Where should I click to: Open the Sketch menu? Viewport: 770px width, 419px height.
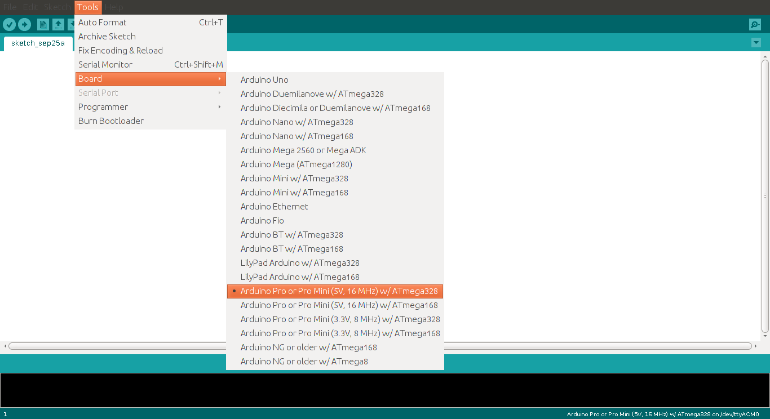coord(57,7)
